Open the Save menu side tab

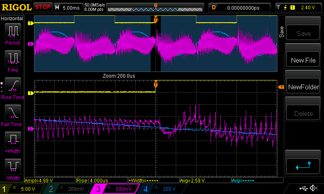(x=281, y=32)
